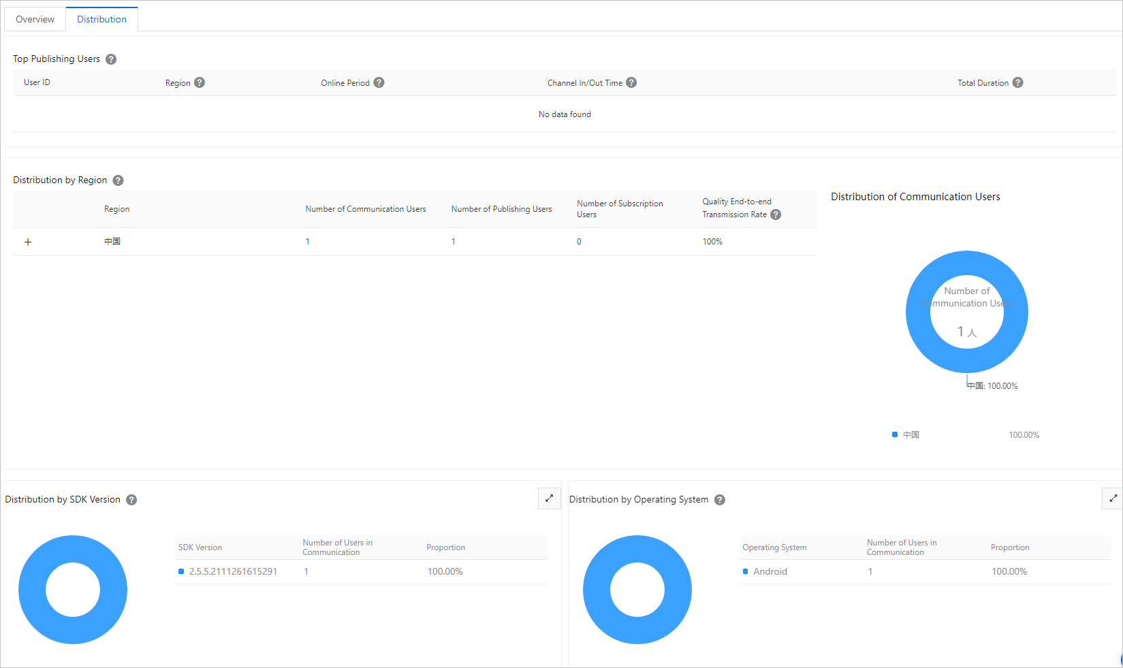The width and height of the screenshot is (1123, 668).
Task: Switch to the Overview tab
Action: point(35,19)
